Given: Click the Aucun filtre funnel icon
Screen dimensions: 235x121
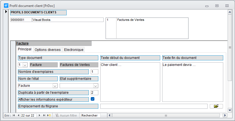Looking at the screenshot, I should pyautogui.click(x=57, y=115).
